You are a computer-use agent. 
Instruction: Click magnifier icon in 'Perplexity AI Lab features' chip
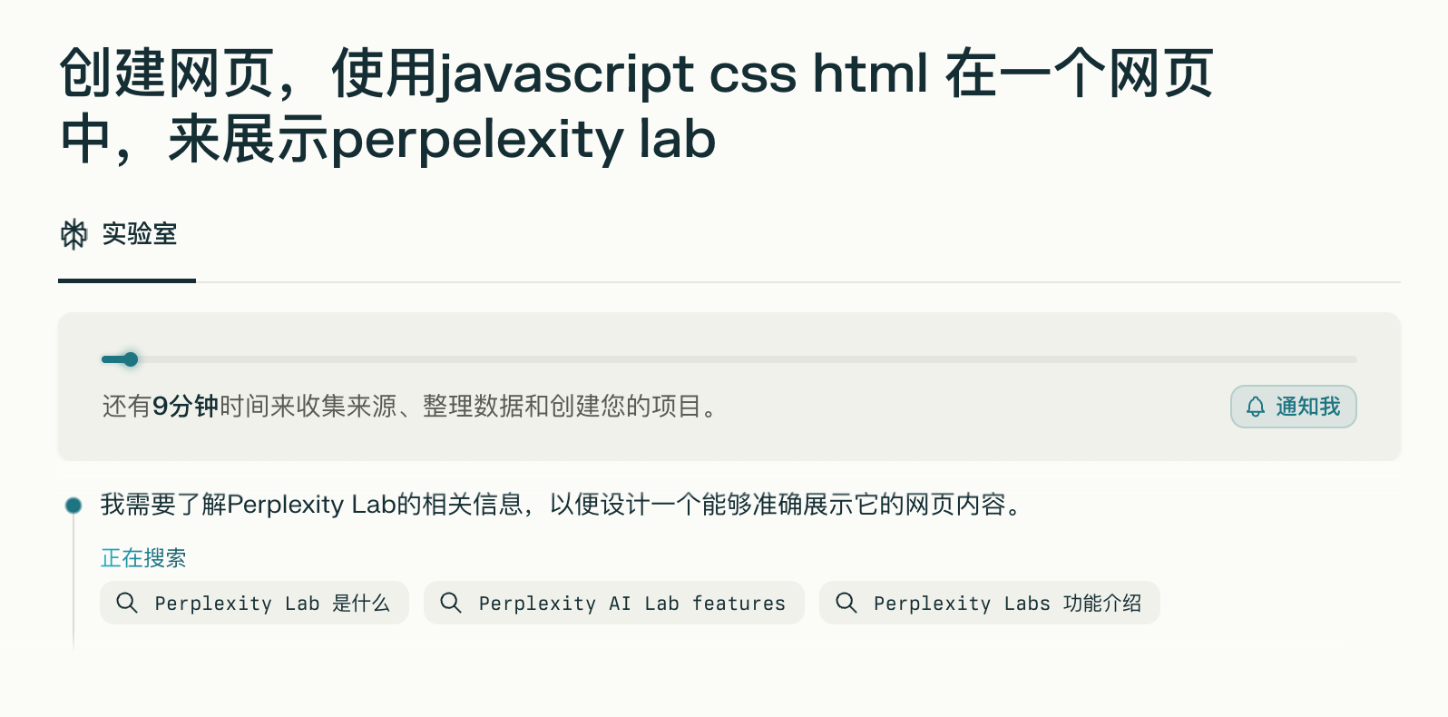pos(450,603)
